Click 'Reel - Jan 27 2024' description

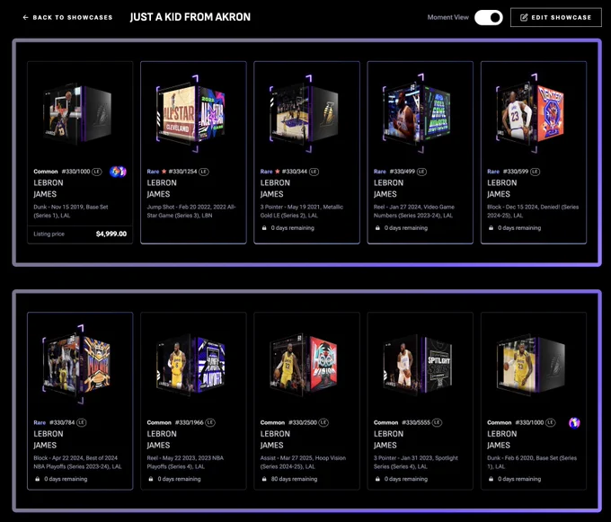click(414, 211)
